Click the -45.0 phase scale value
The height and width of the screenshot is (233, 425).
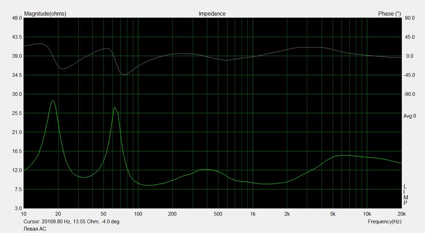409,75
